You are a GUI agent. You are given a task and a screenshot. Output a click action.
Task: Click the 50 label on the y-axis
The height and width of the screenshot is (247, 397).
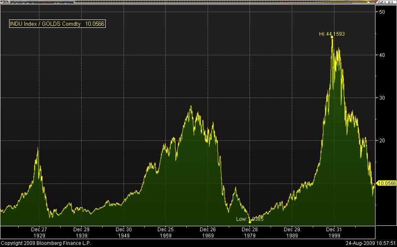382,12
